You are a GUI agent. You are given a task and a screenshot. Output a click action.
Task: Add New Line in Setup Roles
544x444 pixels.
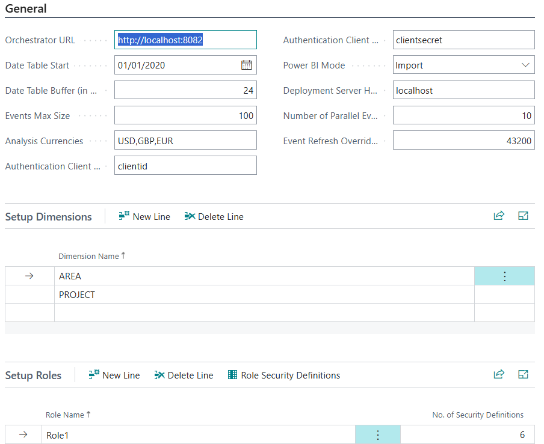(114, 375)
